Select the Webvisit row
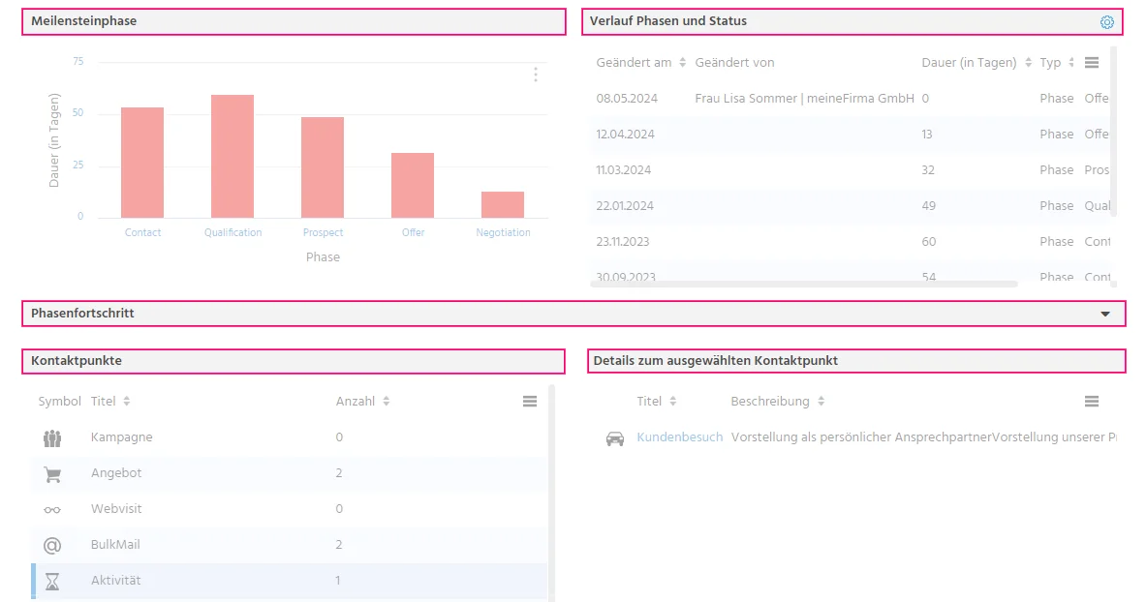 289,509
